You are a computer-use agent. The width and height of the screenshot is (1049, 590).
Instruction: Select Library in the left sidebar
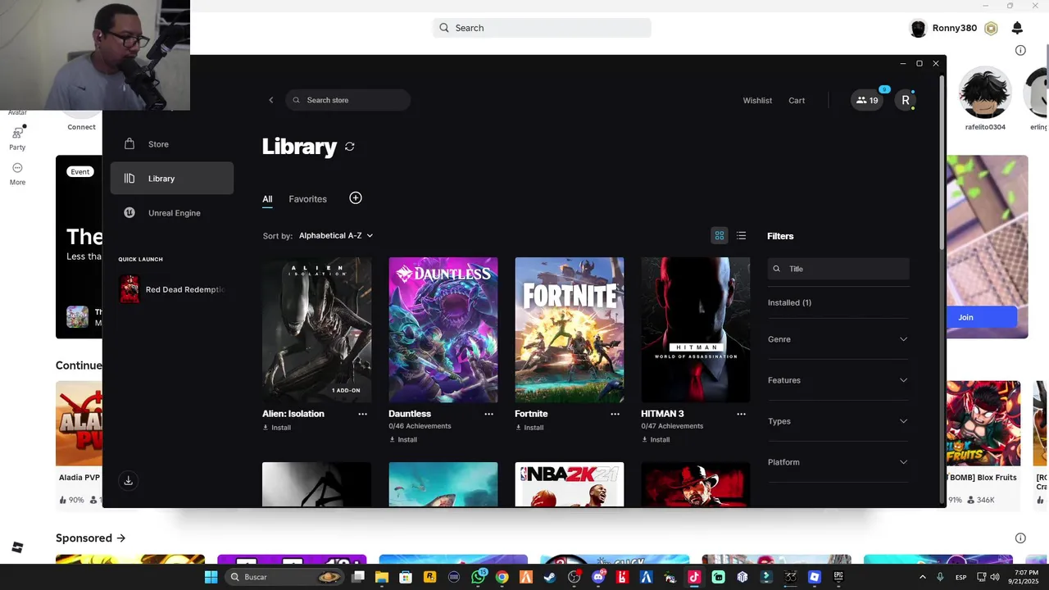[172, 179]
